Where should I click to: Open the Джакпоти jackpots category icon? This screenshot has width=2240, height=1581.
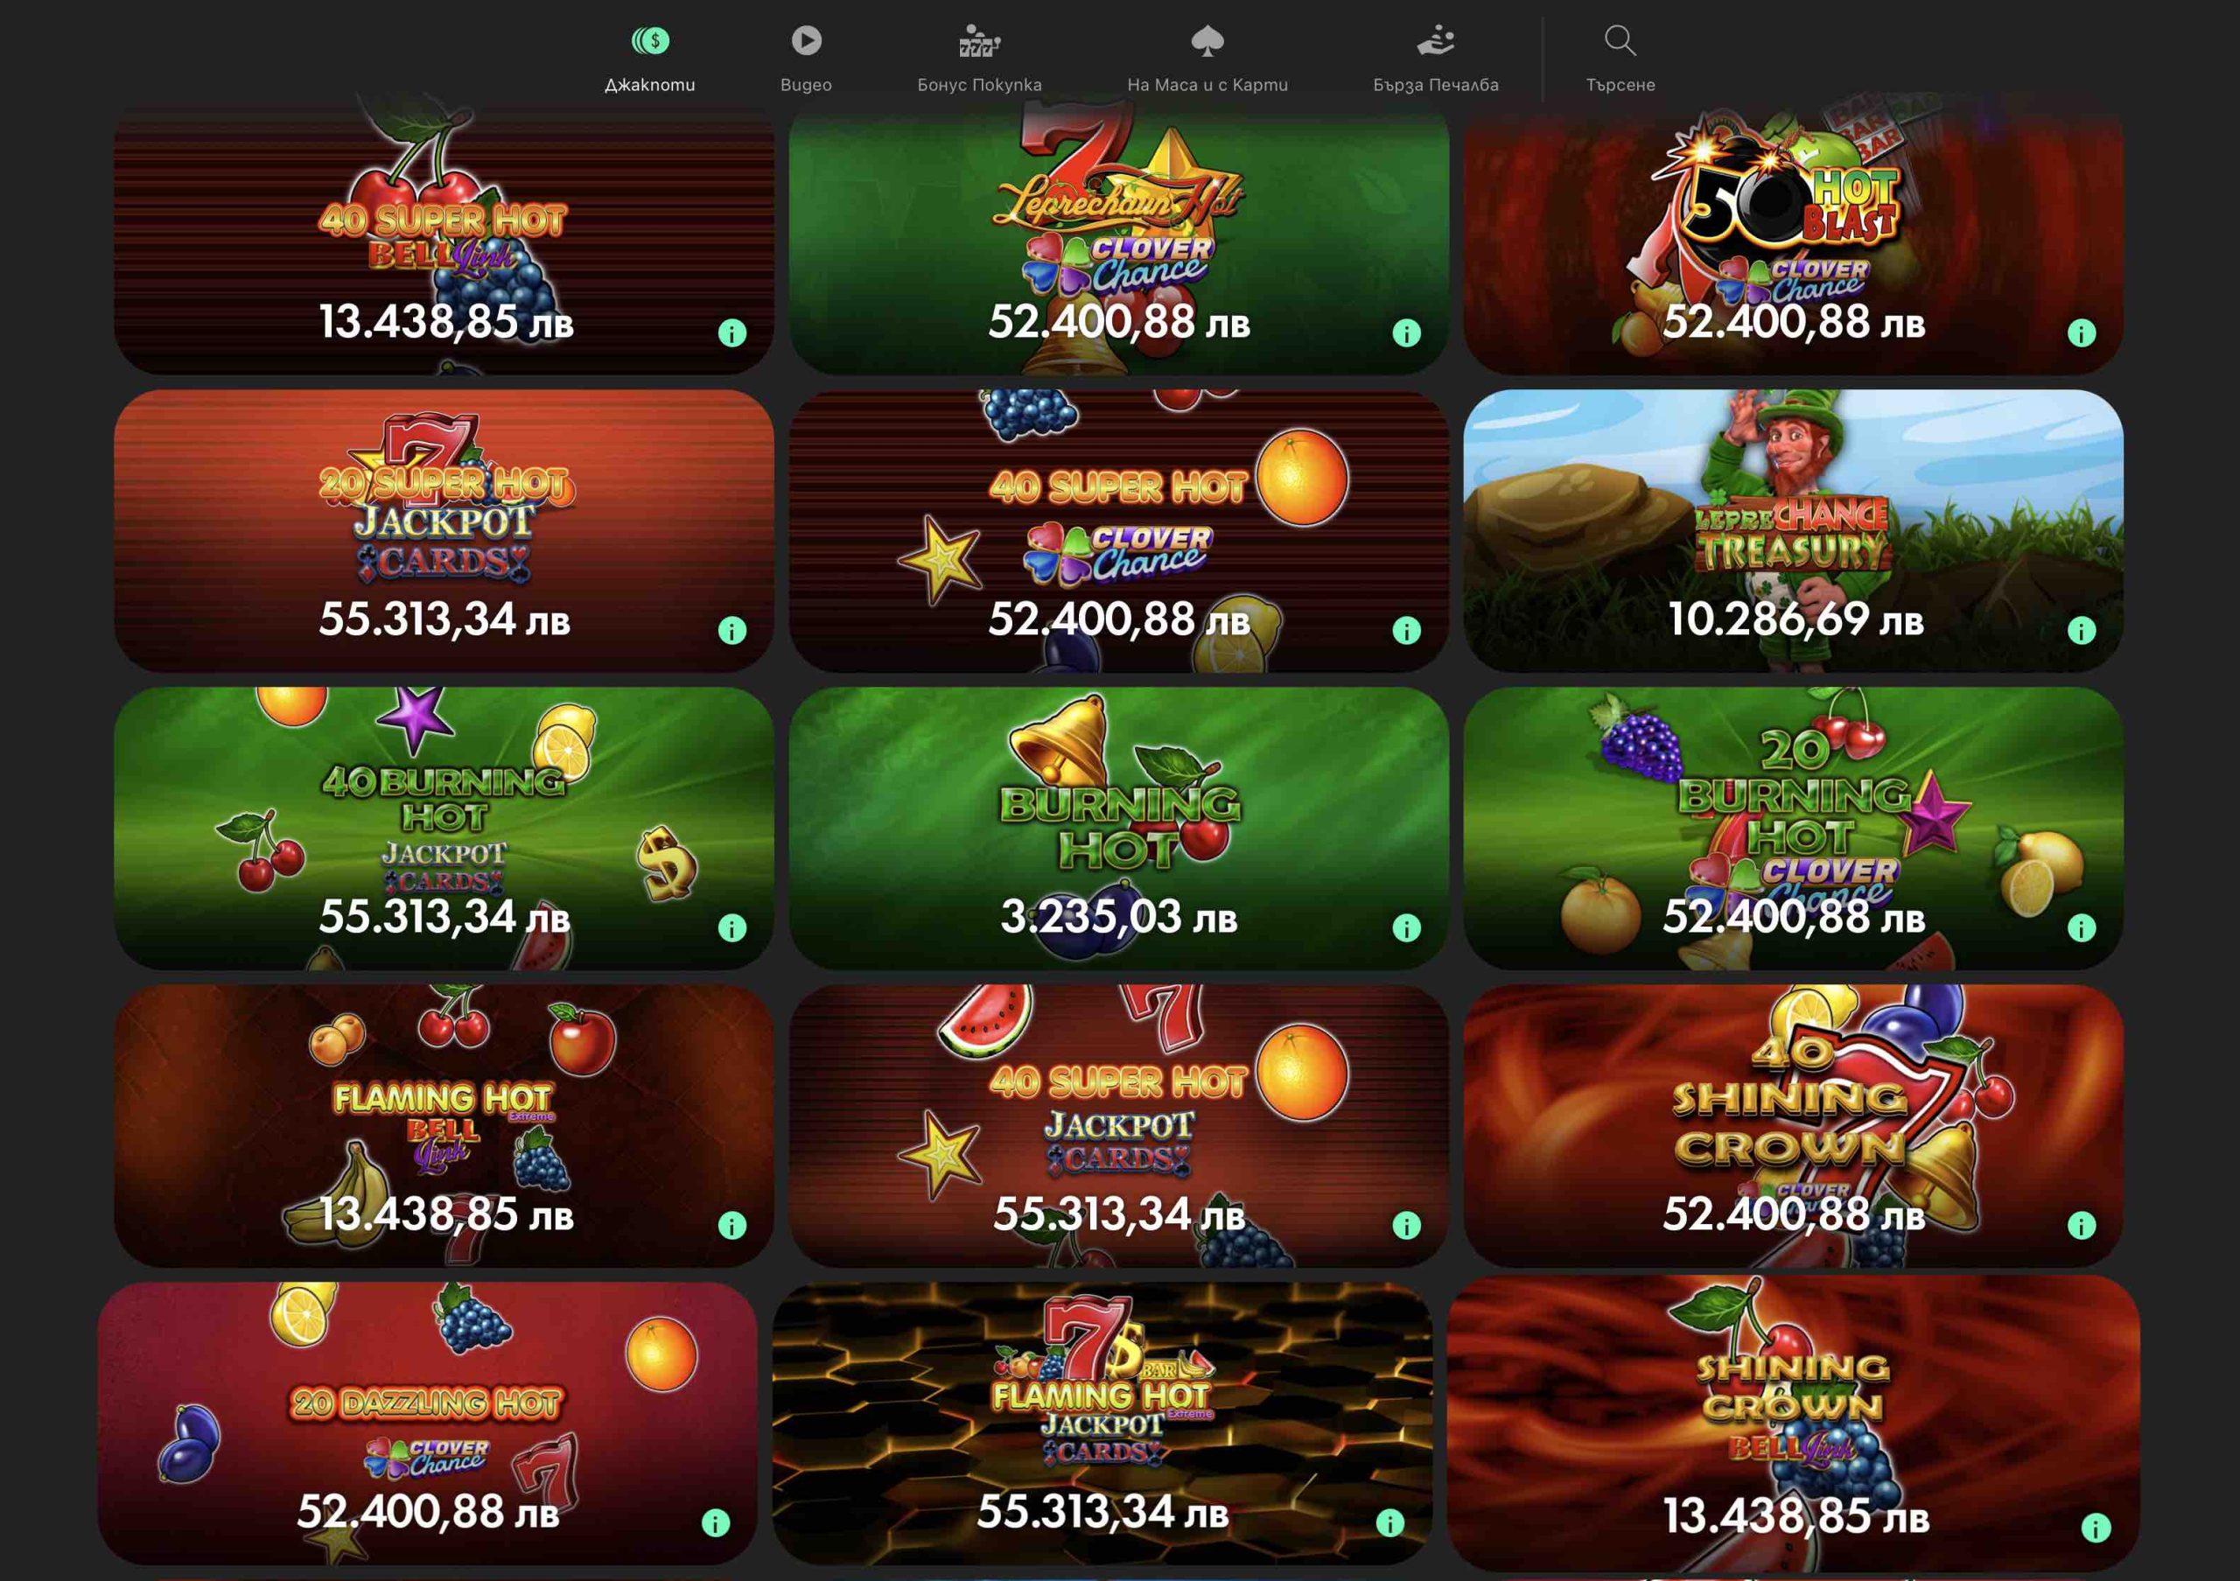(650, 41)
